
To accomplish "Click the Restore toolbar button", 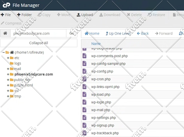I will 156,15.
